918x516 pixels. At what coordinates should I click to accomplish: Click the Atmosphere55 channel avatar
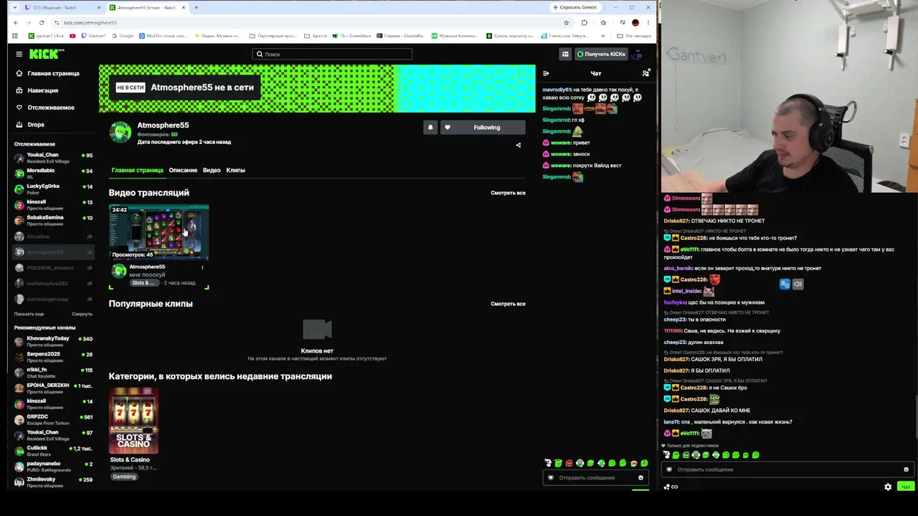(120, 132)
